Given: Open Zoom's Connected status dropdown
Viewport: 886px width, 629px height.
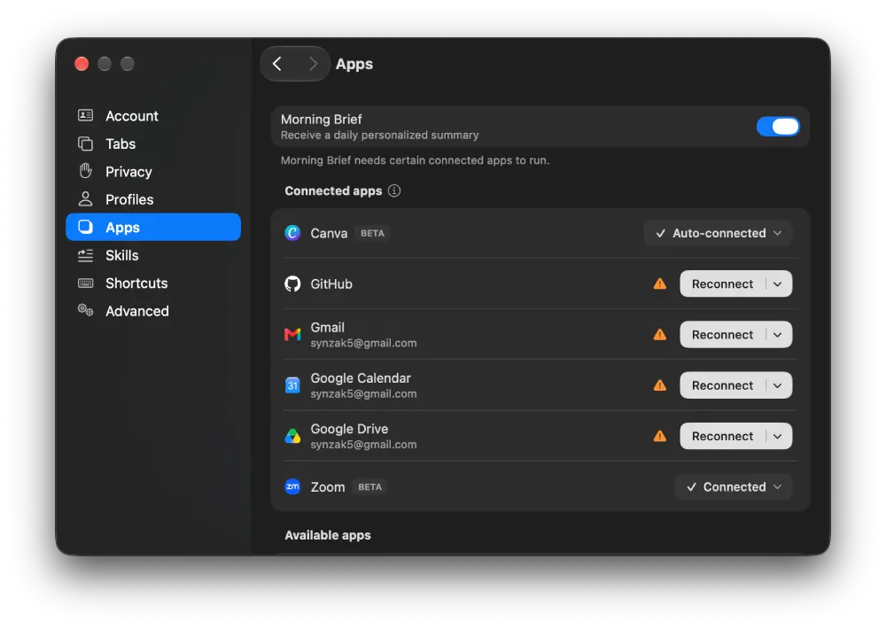Looking at the screenshot, I should 733,486.
